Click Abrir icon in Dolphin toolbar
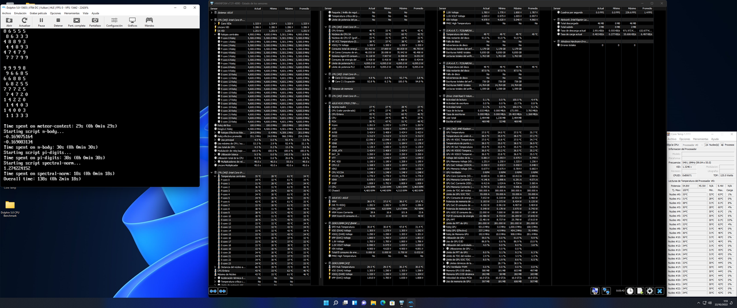Image resolution: width=737 pixels, height=308 pixels. click(9, 22)
